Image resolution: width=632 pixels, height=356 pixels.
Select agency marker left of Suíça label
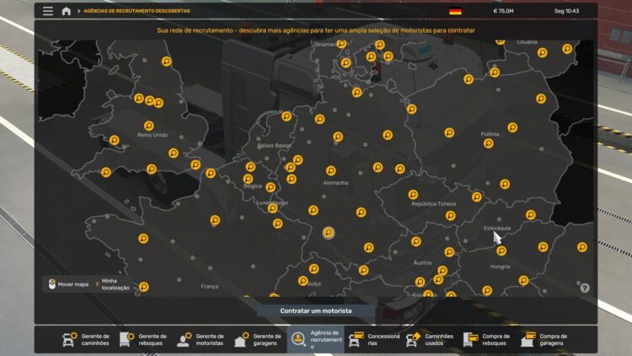click(x=303, y=281)
